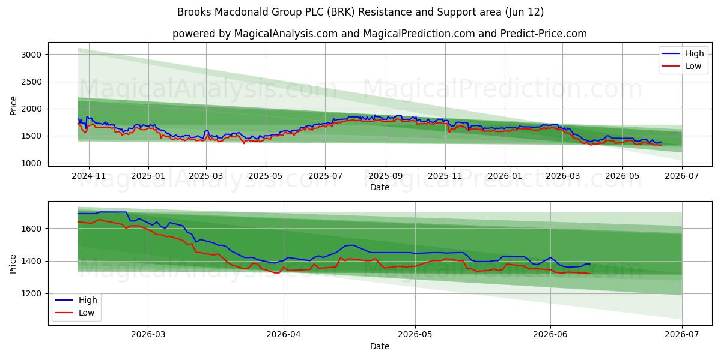Click the 2025-07 date tick label
721x360 pixels.
point(325,176)
